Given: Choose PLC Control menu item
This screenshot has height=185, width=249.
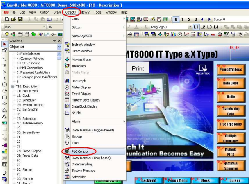Looking at the screenshot, I should coord(95,151).
